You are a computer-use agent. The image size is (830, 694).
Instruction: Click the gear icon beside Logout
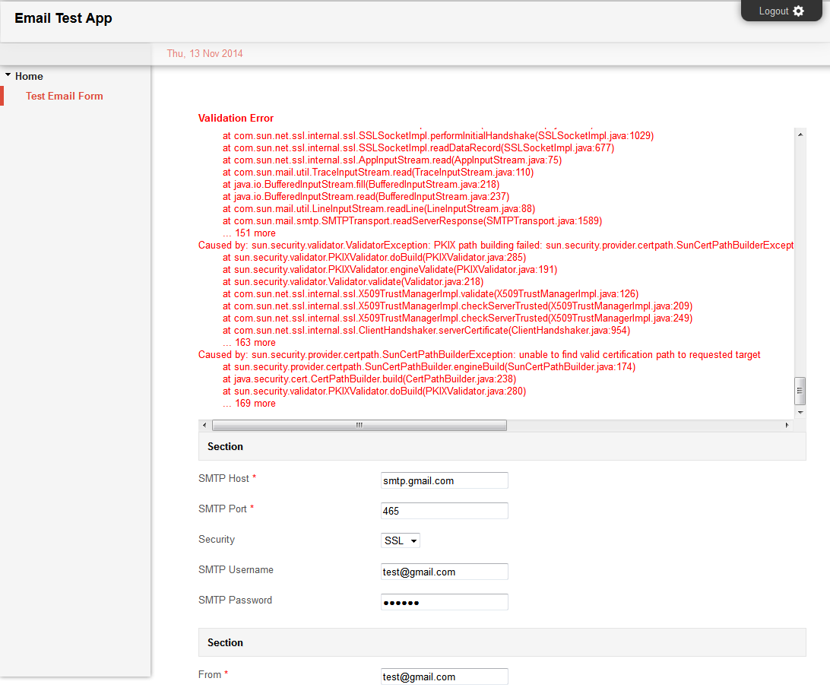(x=798, y=11)
